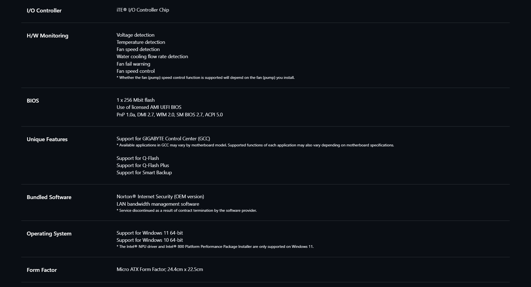This screenshot has width=531, height=287.
Task: Click Support for Windows 11 64-bit
Action: pos(150,233)
